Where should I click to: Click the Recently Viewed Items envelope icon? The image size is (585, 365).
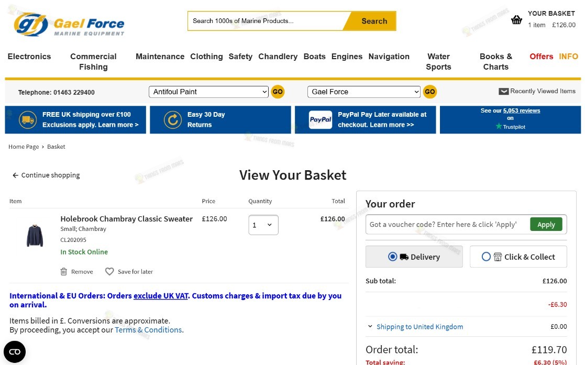pos(503,92)
